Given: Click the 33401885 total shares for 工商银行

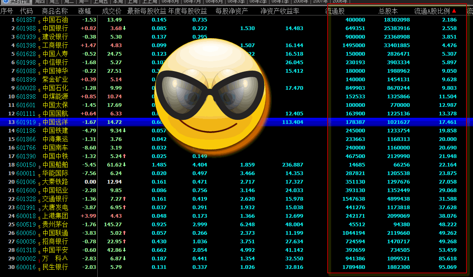Looking at the screenshot, I should point(397,45).
